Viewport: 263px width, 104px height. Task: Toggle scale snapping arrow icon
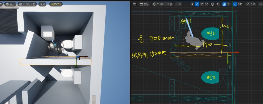[x=248, y=4]
